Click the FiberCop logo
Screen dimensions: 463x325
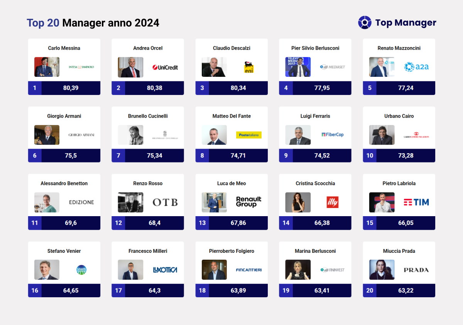332,135
